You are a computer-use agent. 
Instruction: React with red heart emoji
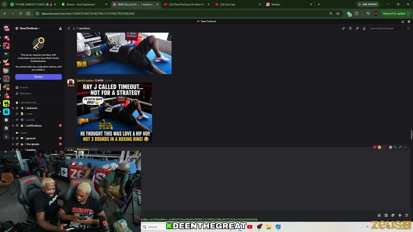pyautogui.click(x=375, y=147)
